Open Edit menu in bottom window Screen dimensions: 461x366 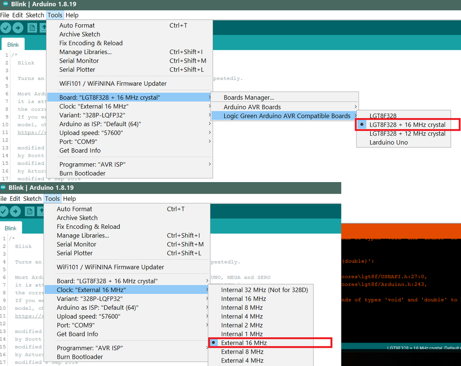click(x=15, y=199)
